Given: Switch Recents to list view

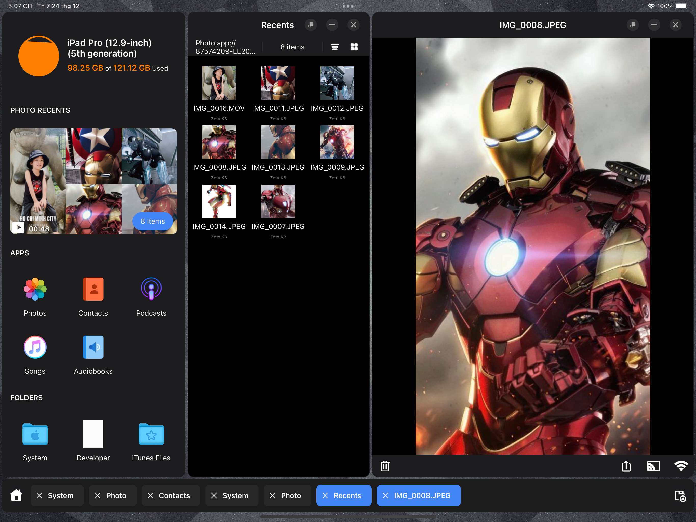Looking at the screenshot, I should pyautogui.click(x=335, y=47).
